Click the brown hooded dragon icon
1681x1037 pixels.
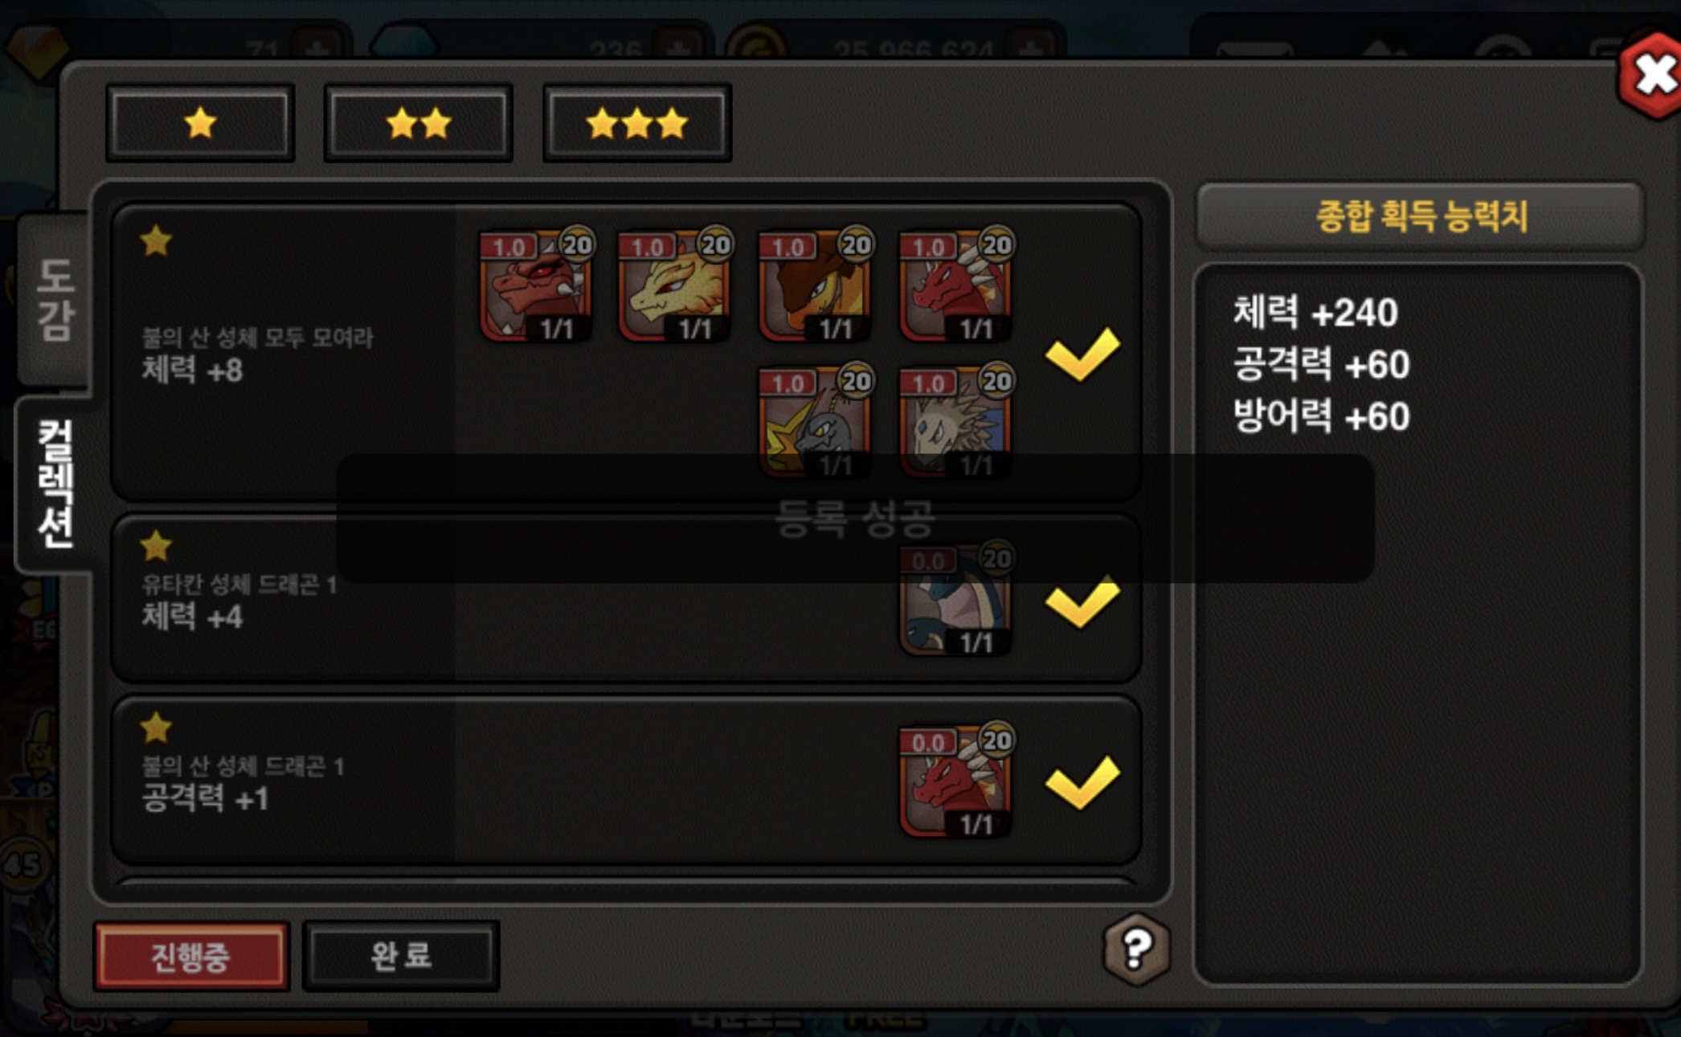tap(816, 285)
